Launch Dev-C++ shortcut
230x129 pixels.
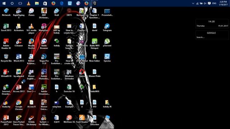[x=31, y=89]
